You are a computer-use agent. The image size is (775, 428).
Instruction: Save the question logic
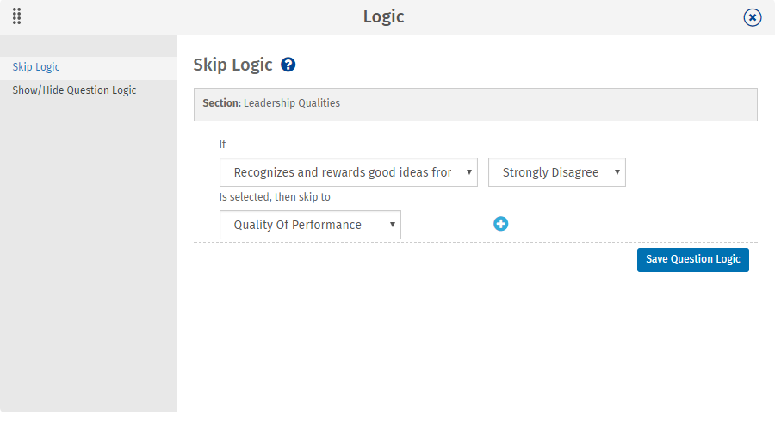[x=692, y=259]
